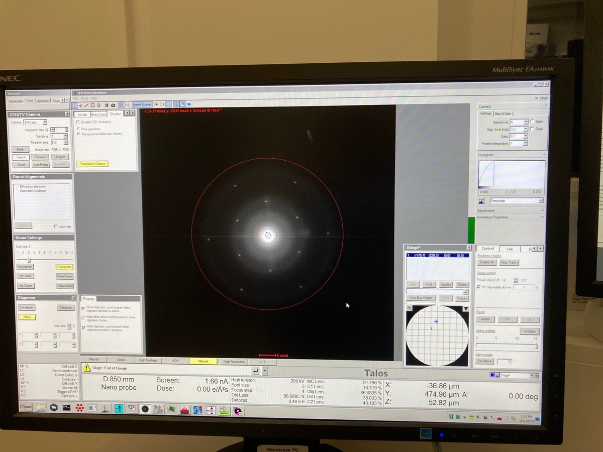Open the Frame integration dropdown
603x452 pixels.
(x=526, y=143)
